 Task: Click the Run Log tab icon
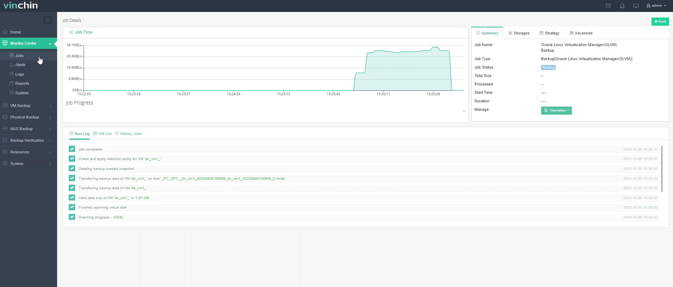71,134
